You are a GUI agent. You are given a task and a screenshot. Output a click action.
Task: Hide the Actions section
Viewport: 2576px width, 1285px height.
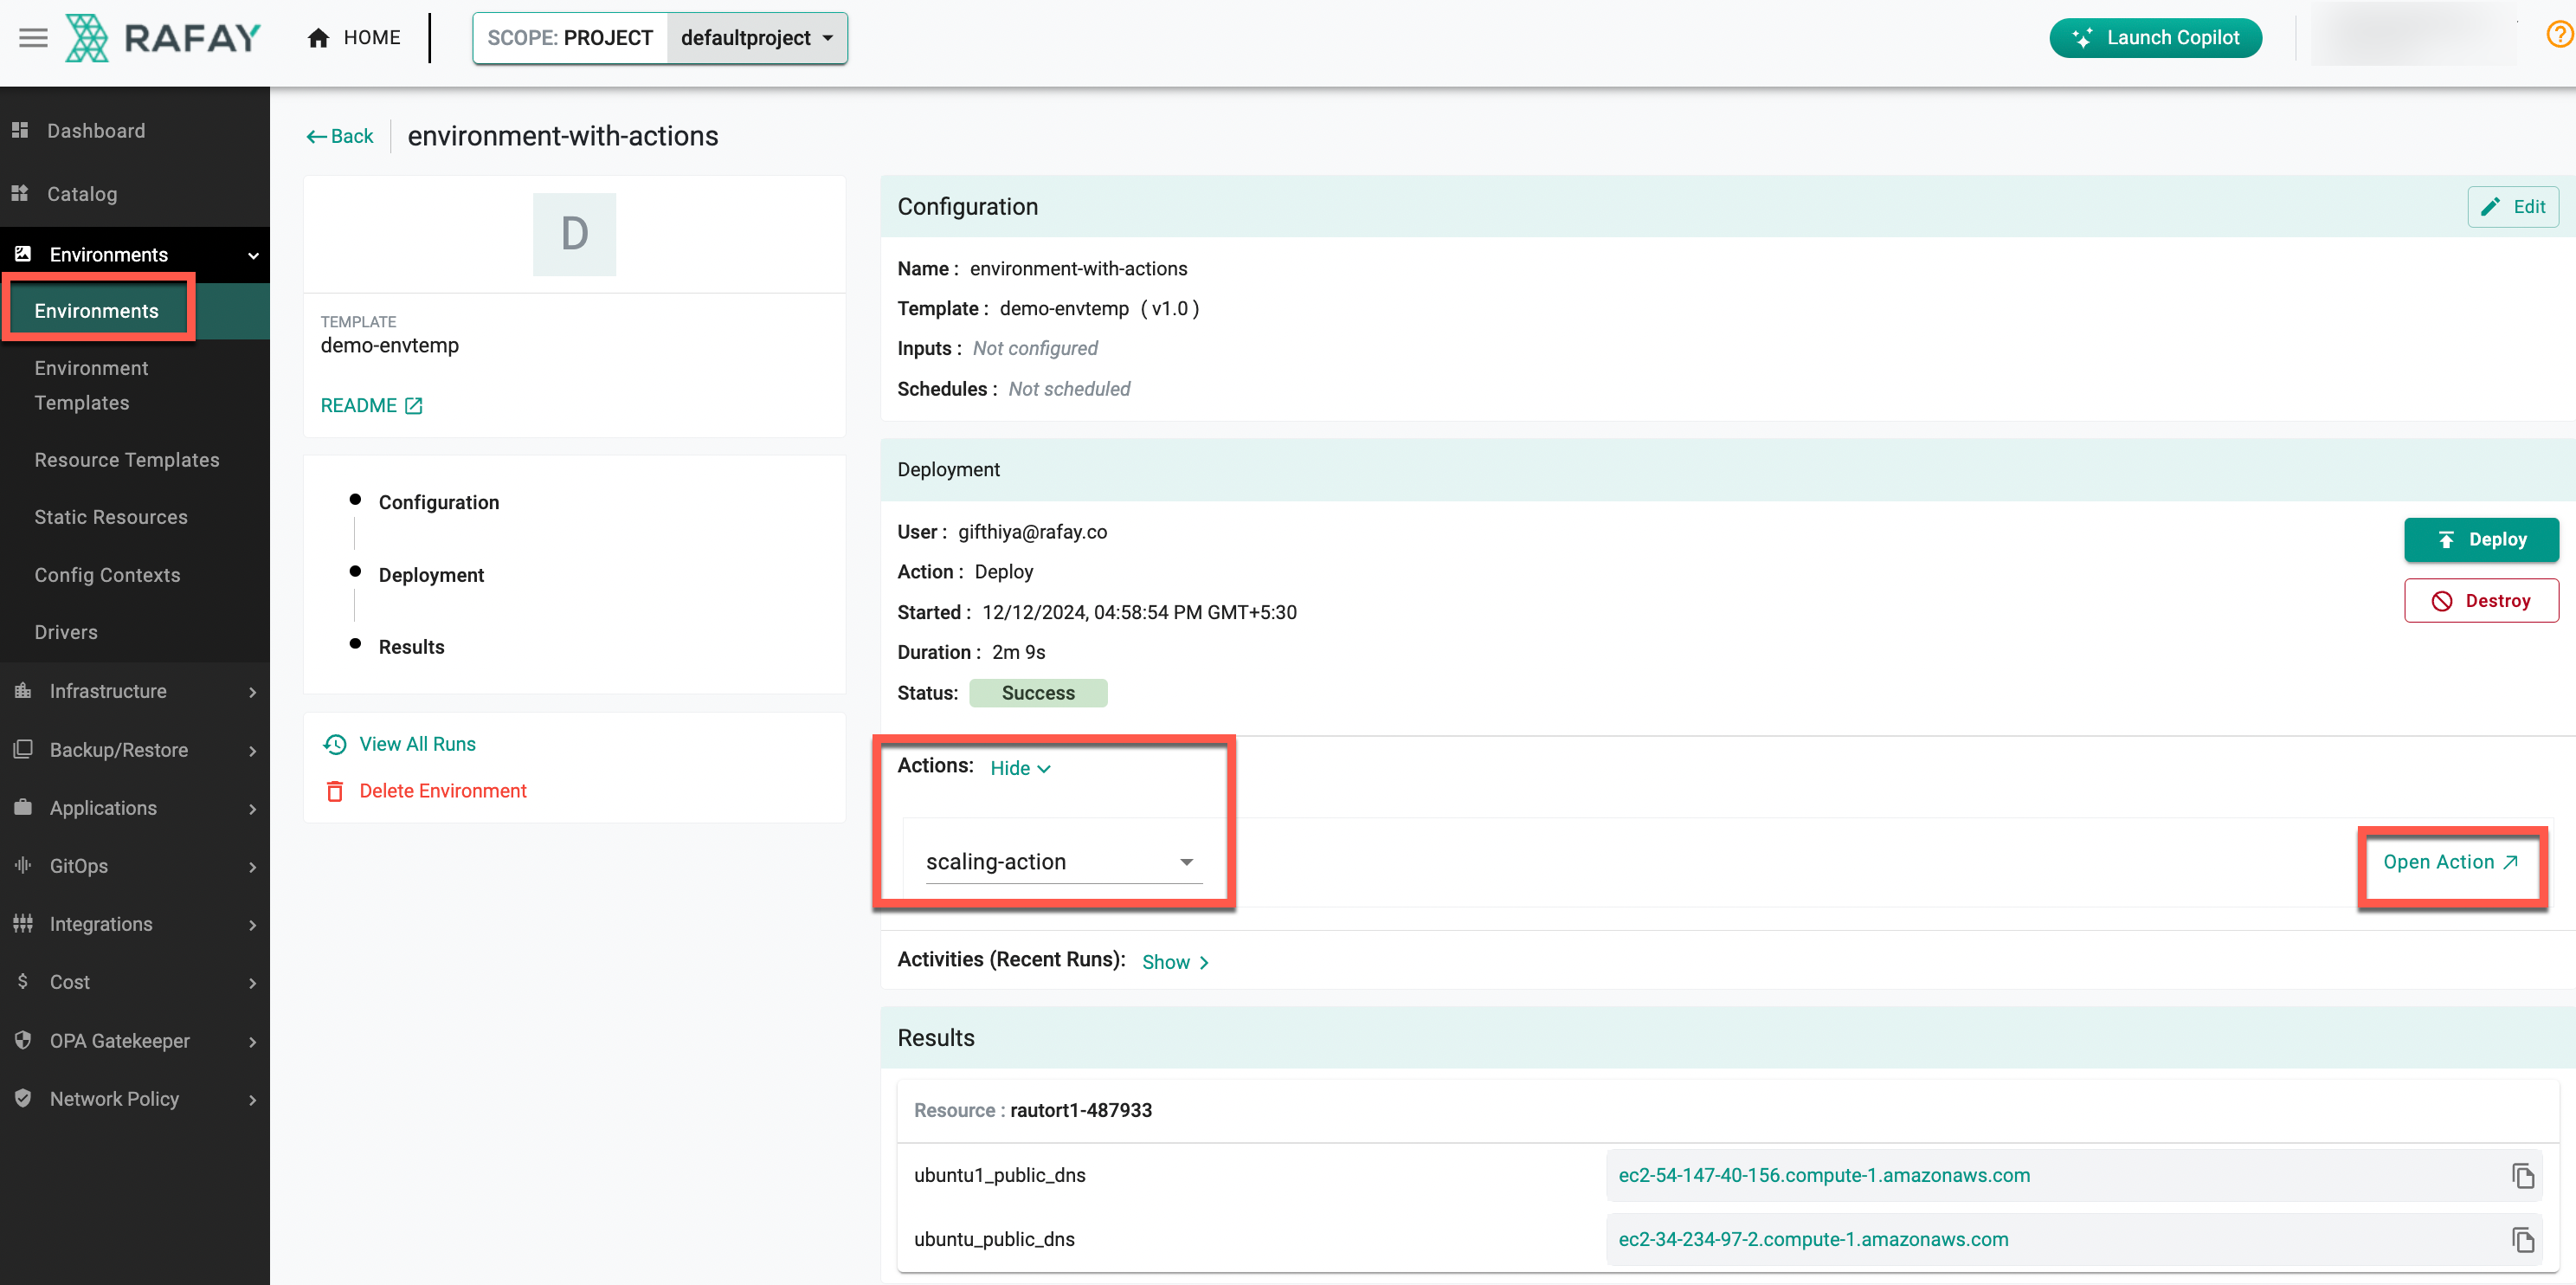click(x=1020, y=768)
